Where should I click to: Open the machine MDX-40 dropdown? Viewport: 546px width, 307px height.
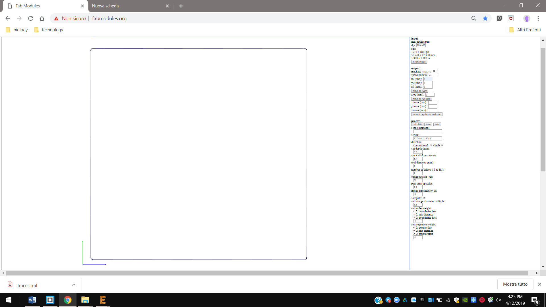tap(429, 72)
